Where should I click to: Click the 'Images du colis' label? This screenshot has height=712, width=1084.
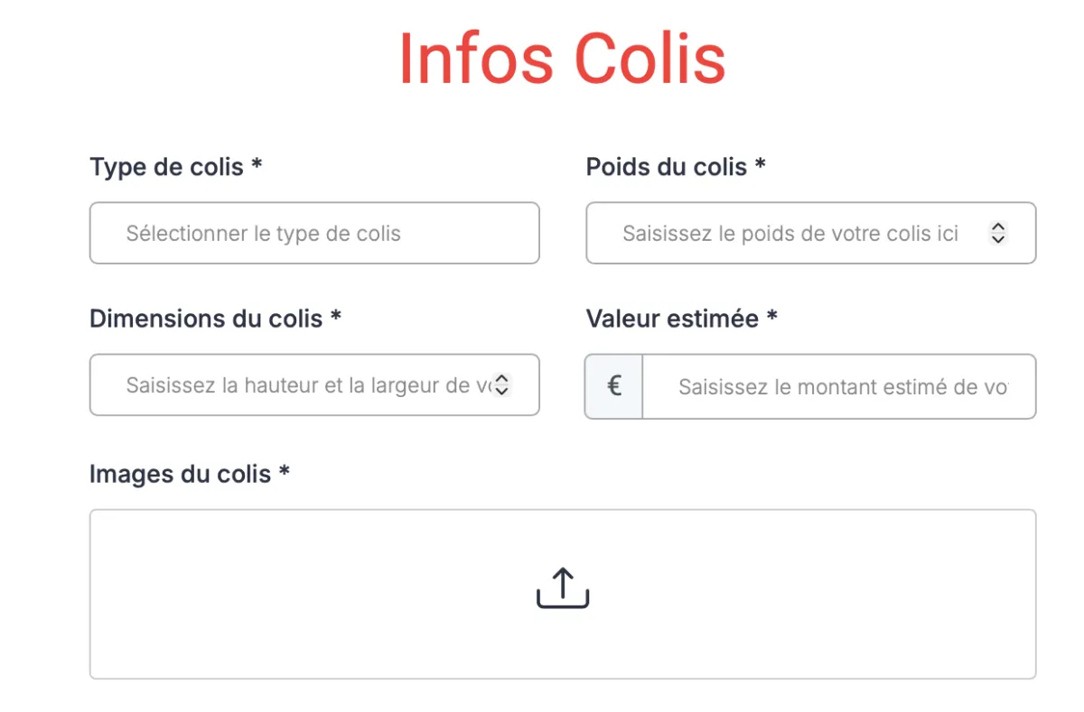point(180,474)
